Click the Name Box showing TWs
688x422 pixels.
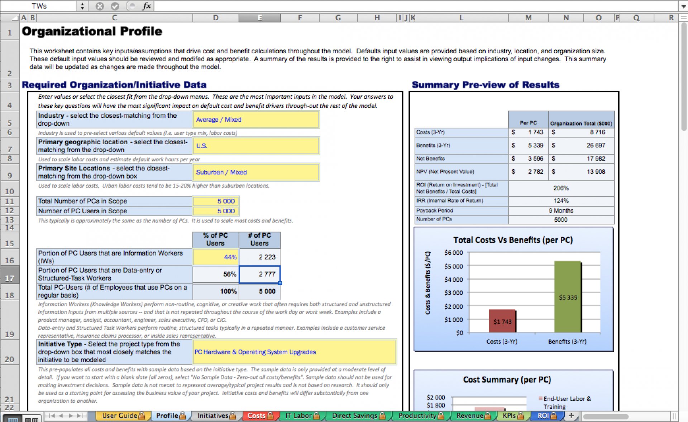tap(39, 6)
